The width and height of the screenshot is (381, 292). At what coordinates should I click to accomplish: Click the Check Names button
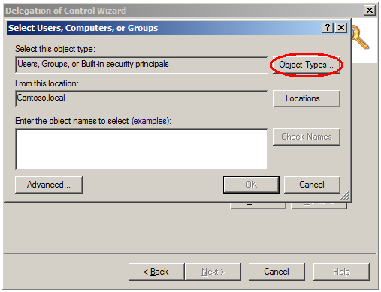click(x=306, y=137)
